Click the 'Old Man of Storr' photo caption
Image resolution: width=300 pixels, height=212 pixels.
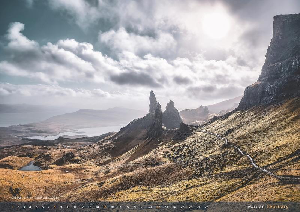click(x=34, y=197)
